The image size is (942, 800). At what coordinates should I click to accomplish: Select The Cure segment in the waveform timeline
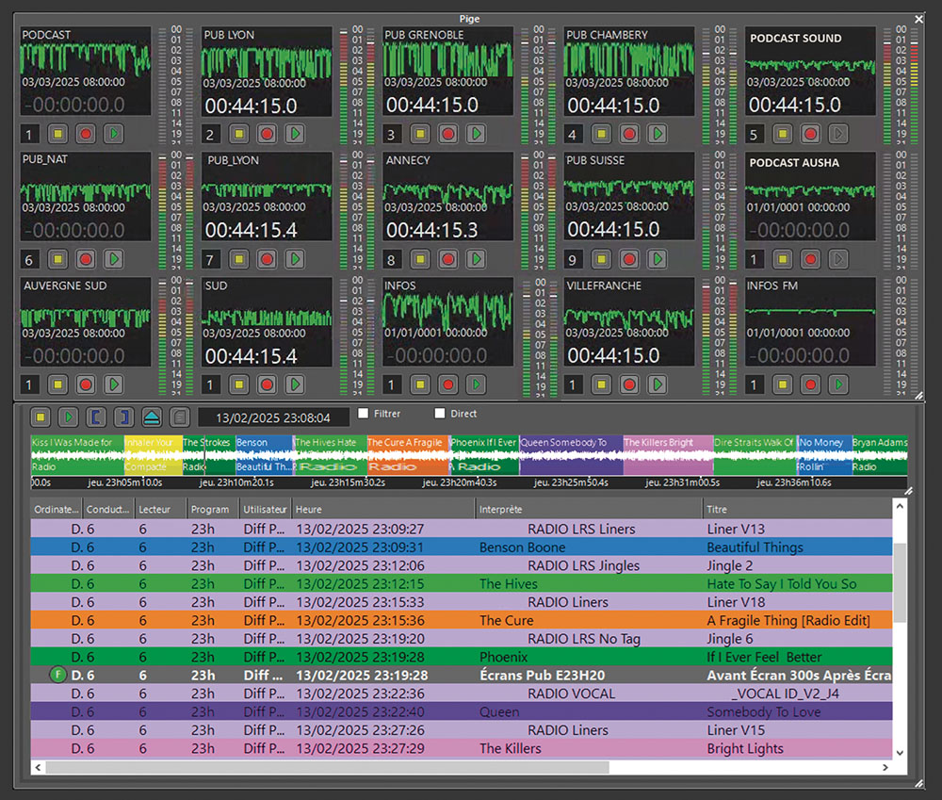click(x=406, y=454)
